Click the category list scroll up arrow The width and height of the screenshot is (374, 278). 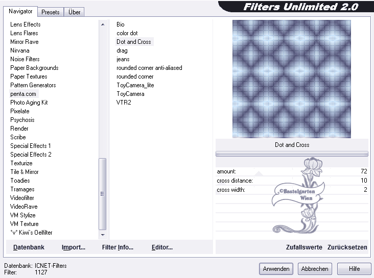pos(103,24)
